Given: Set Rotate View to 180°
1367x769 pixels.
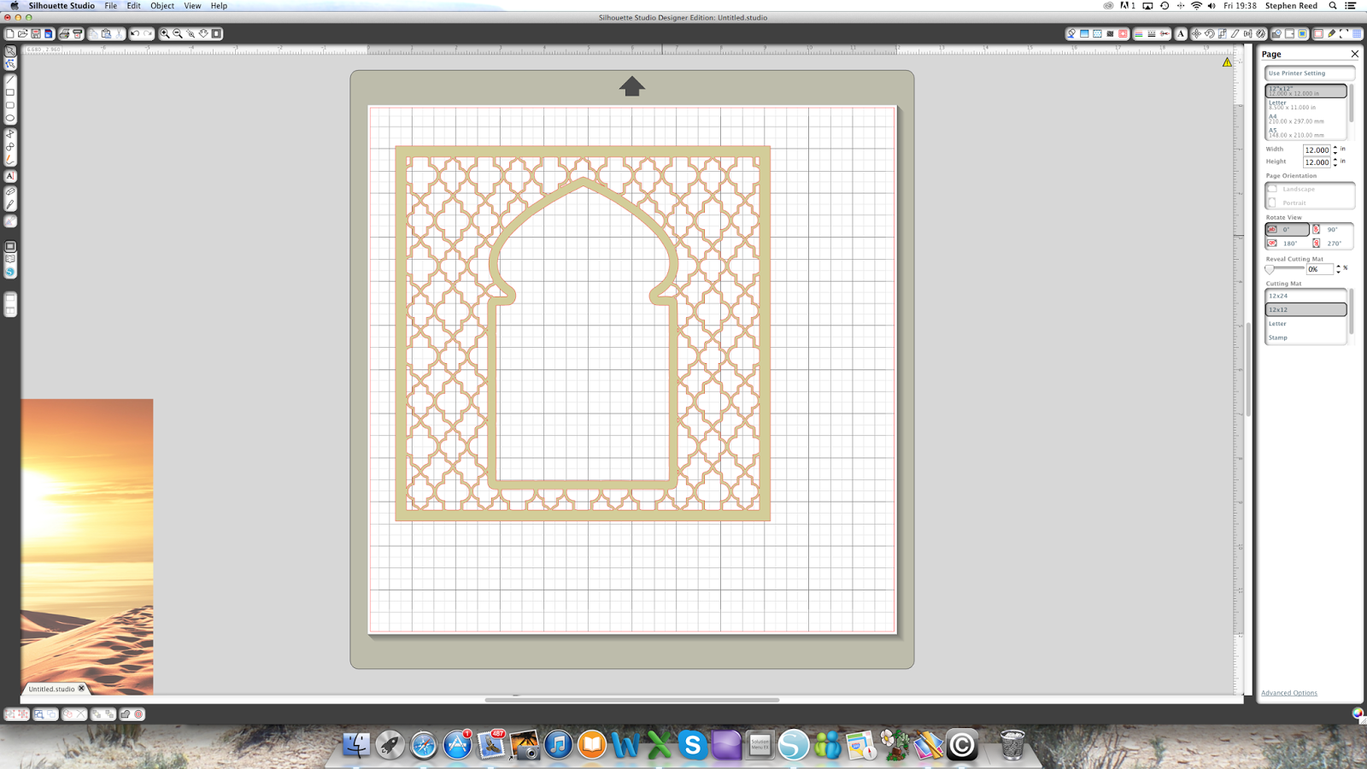Looking at the screenshot, I should tap(1287, 244).
